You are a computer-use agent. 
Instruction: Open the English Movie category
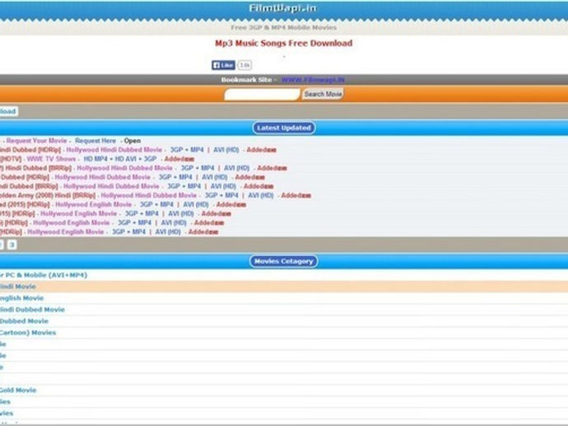point(21,299)
